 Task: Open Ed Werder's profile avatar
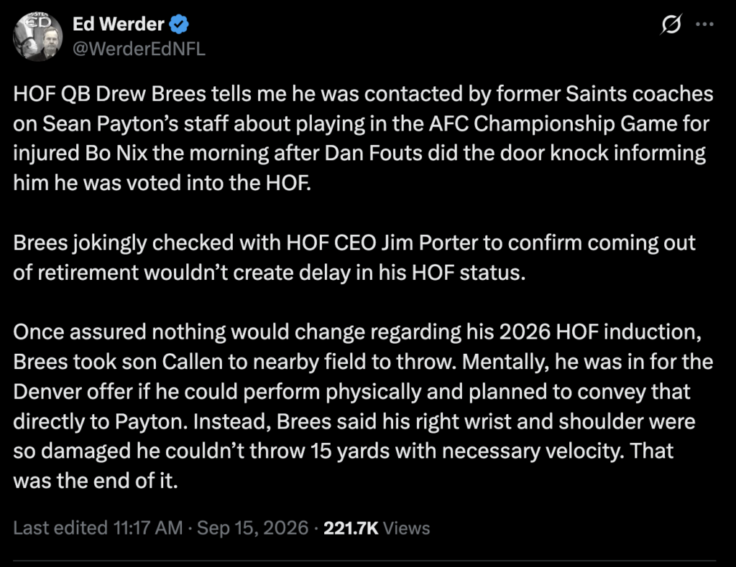point(37,37)
